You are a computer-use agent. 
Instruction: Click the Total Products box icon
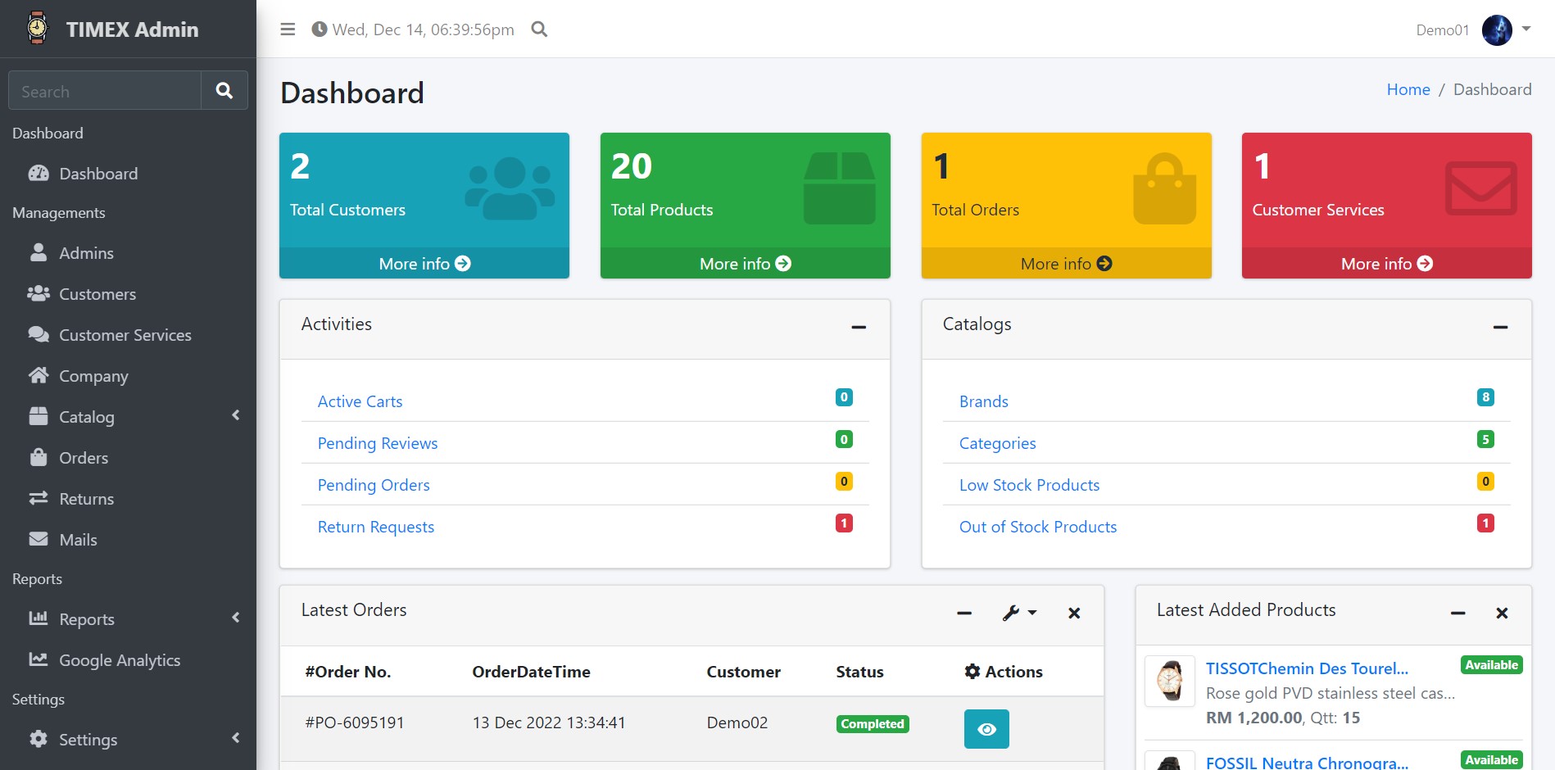pyautogui.click(x=840, y=188)
